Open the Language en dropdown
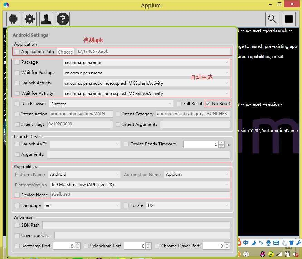Image resolution: width=302 pixels, height=259 pixels. tap(82, 205)
